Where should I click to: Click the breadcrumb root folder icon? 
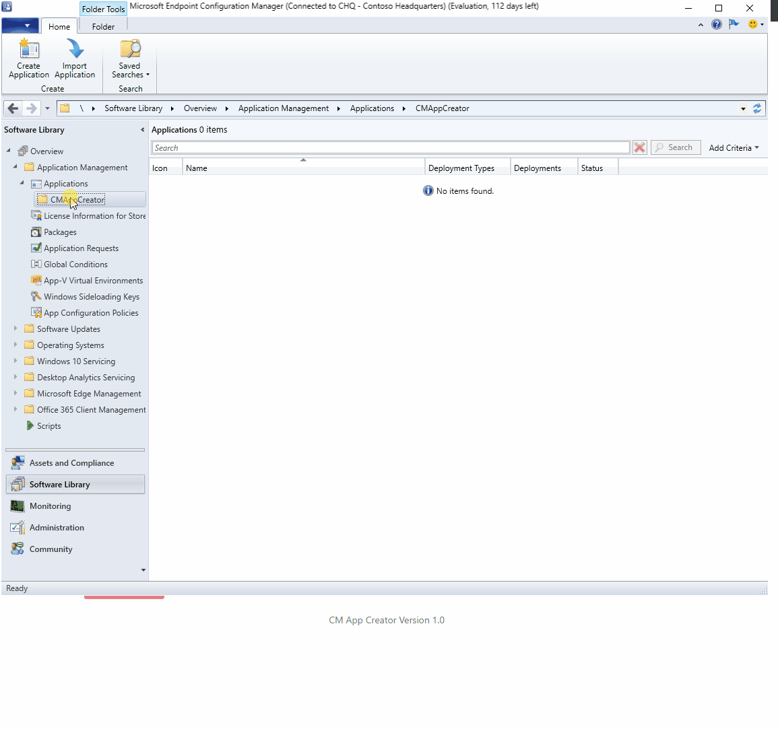tap(65, 108)
